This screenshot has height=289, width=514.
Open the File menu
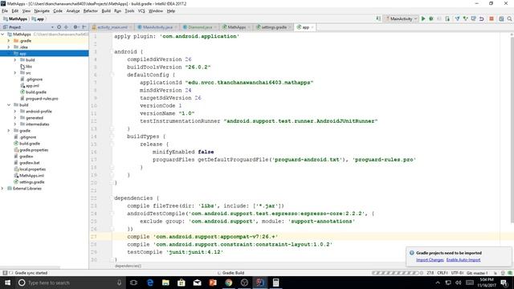coord(5,10)
